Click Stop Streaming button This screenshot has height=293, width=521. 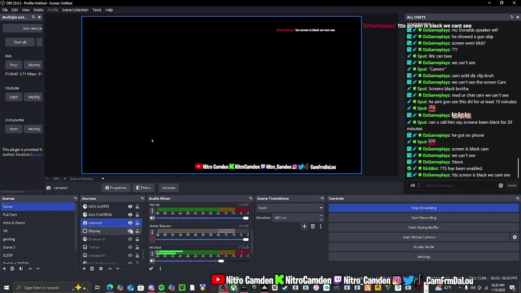(x=424, y=208)
